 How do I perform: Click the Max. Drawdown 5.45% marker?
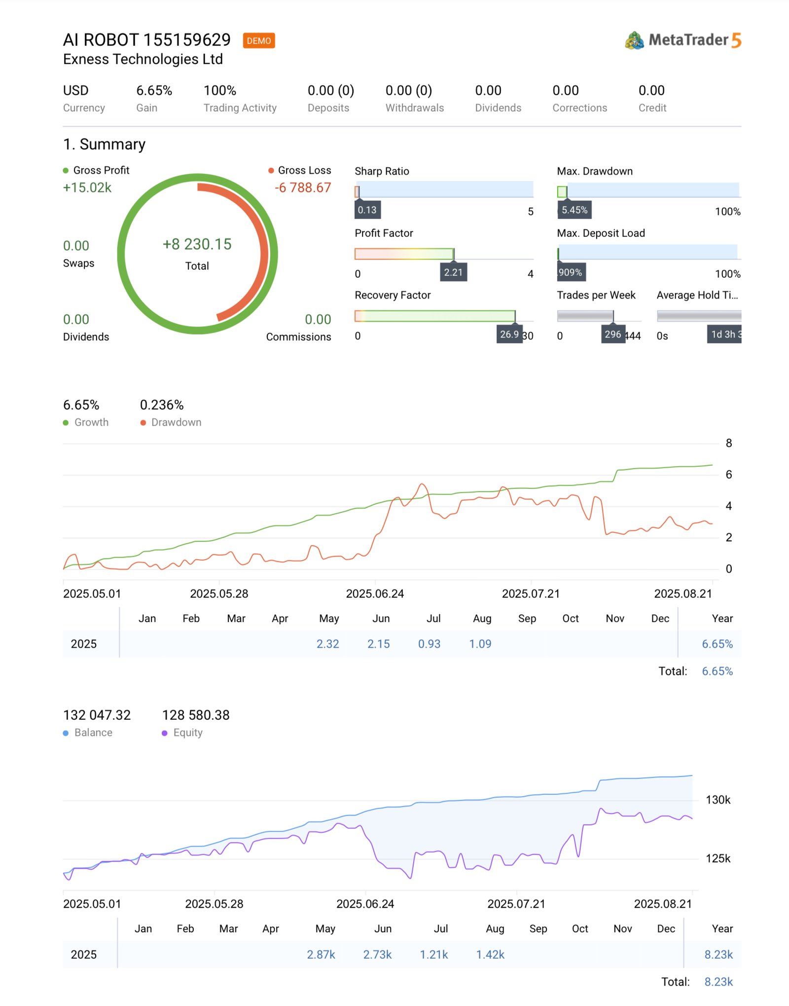pos(574,210)
